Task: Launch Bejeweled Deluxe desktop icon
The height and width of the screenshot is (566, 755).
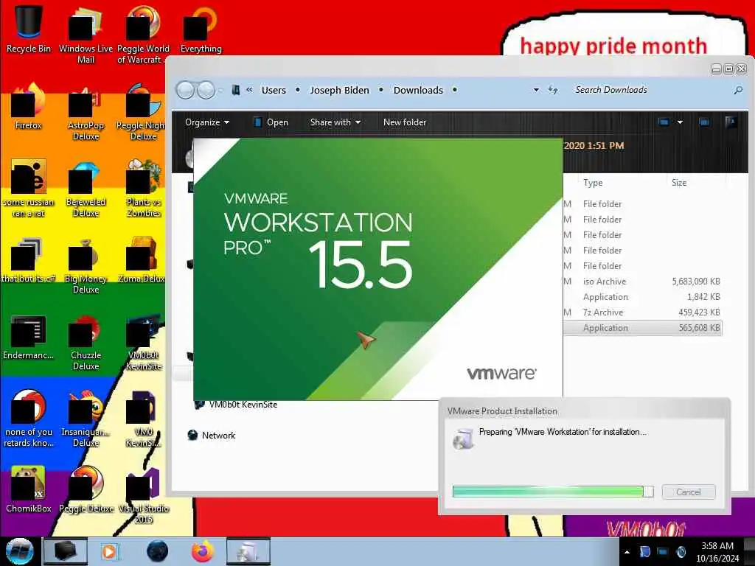Action: tap(86, 188)
